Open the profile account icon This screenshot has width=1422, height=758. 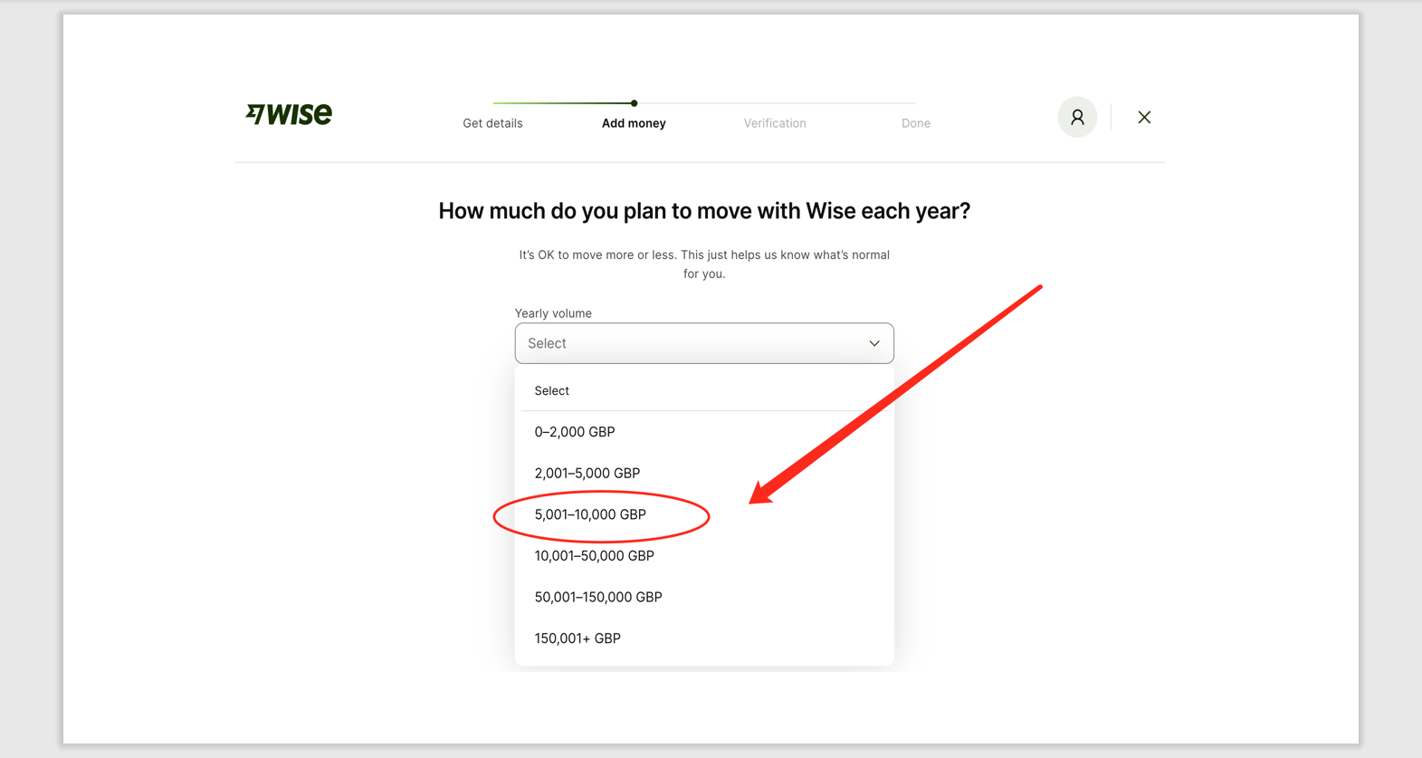(x=1076, y=117)
